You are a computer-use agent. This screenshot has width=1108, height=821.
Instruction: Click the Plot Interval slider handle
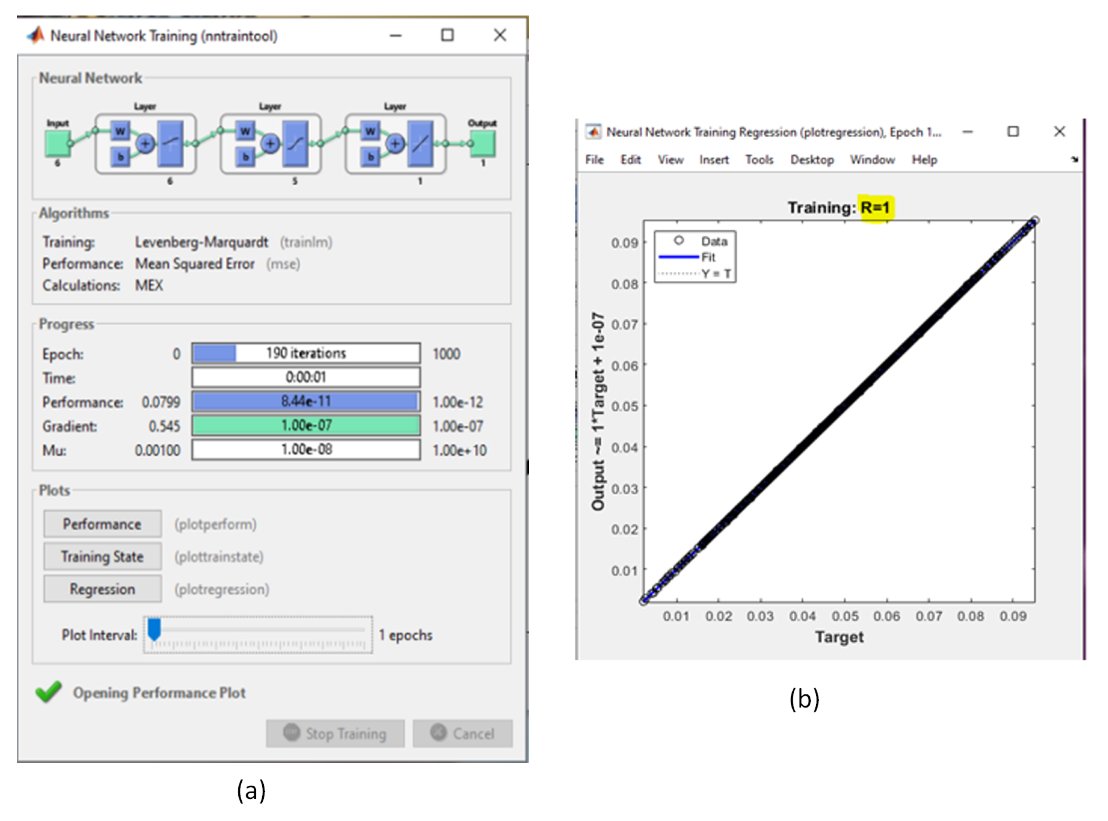pos(154,629)
